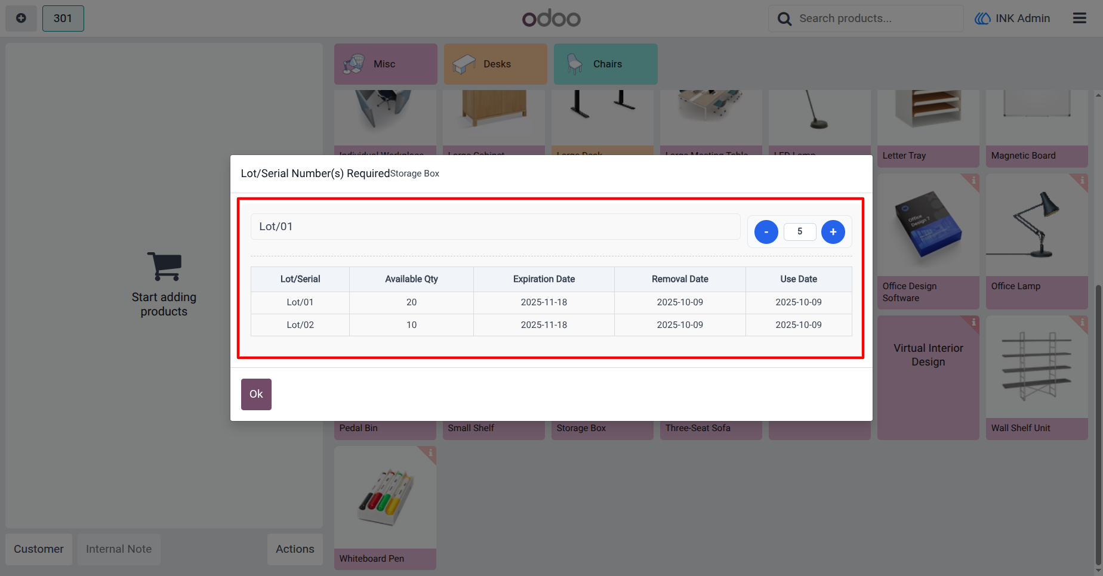Click the plus new order icon

point(21,18)
